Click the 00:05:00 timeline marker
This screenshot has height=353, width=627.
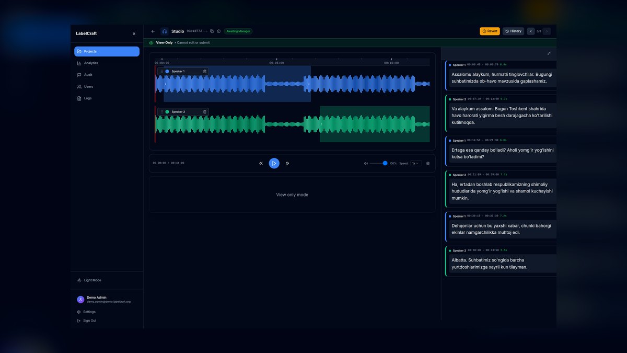coord(276,63)
